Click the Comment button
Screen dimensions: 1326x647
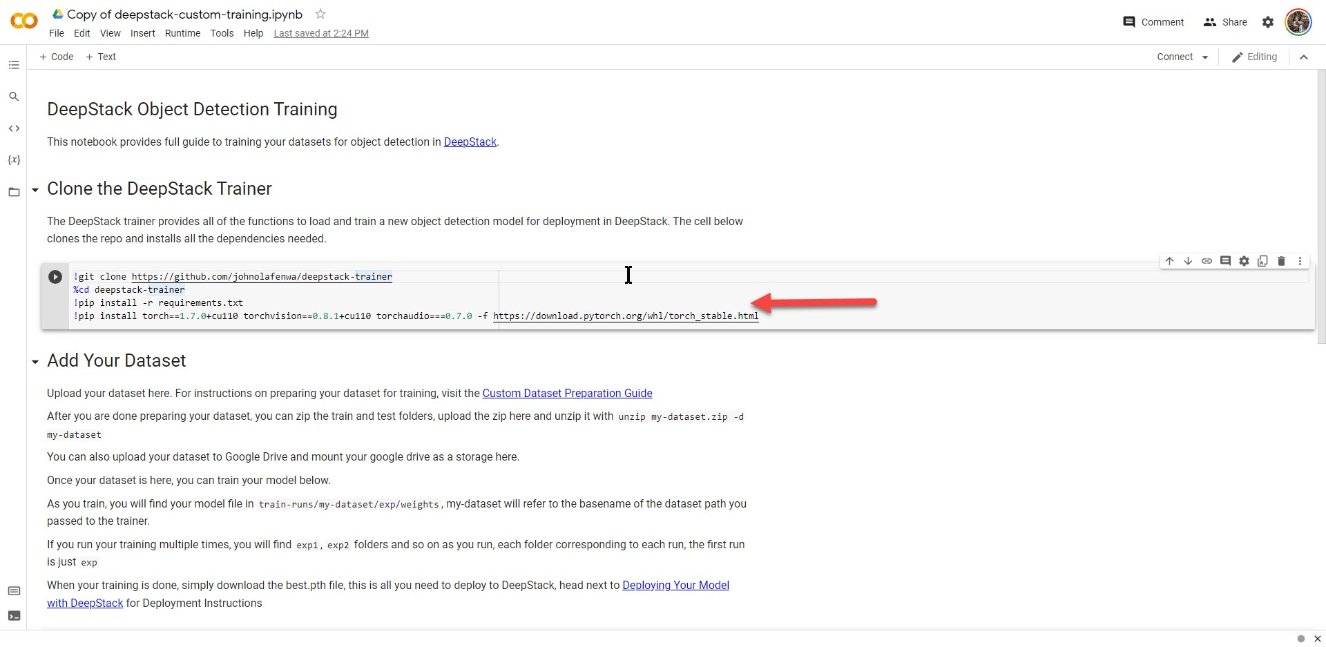click(1153, 22)
